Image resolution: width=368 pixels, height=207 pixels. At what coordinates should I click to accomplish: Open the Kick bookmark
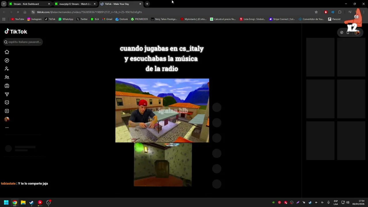95,19
